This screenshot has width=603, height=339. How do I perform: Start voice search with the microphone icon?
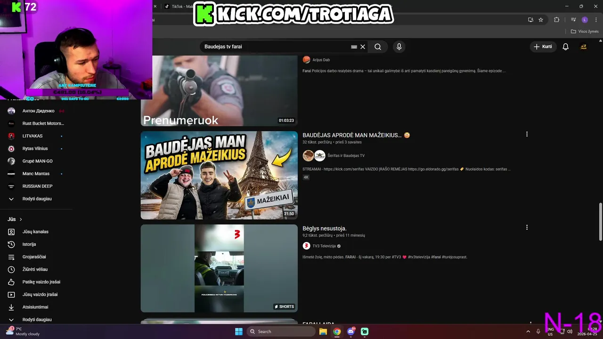coord(399,47)
